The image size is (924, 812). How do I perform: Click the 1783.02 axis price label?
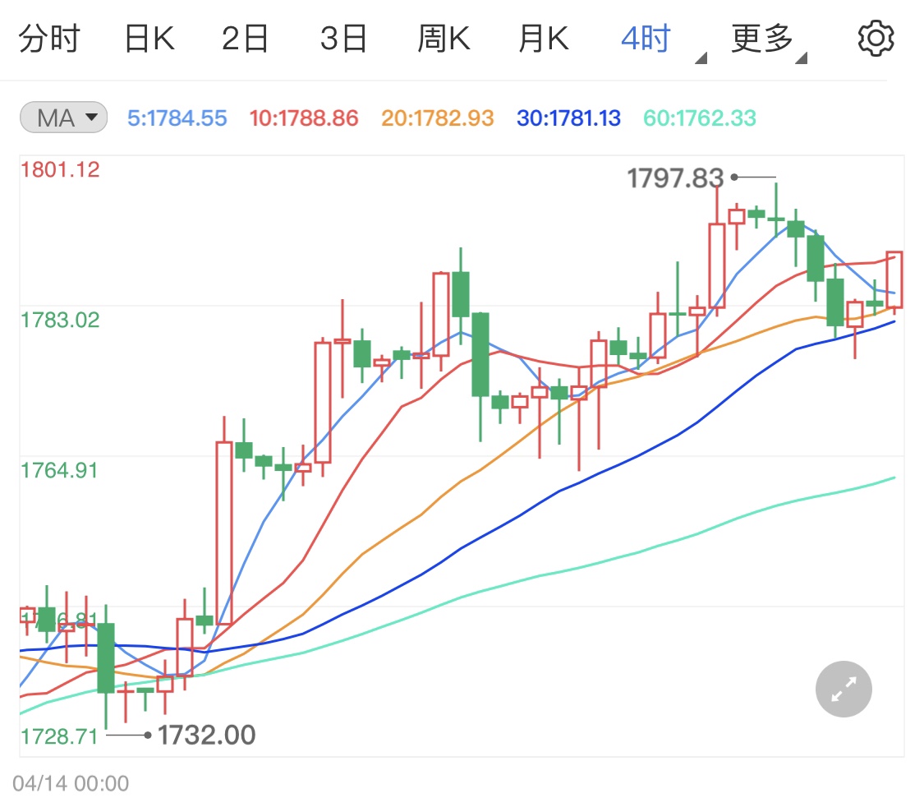[60, 321]
